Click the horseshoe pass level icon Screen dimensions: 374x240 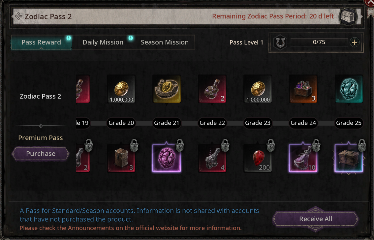click(x=280, y=43)
